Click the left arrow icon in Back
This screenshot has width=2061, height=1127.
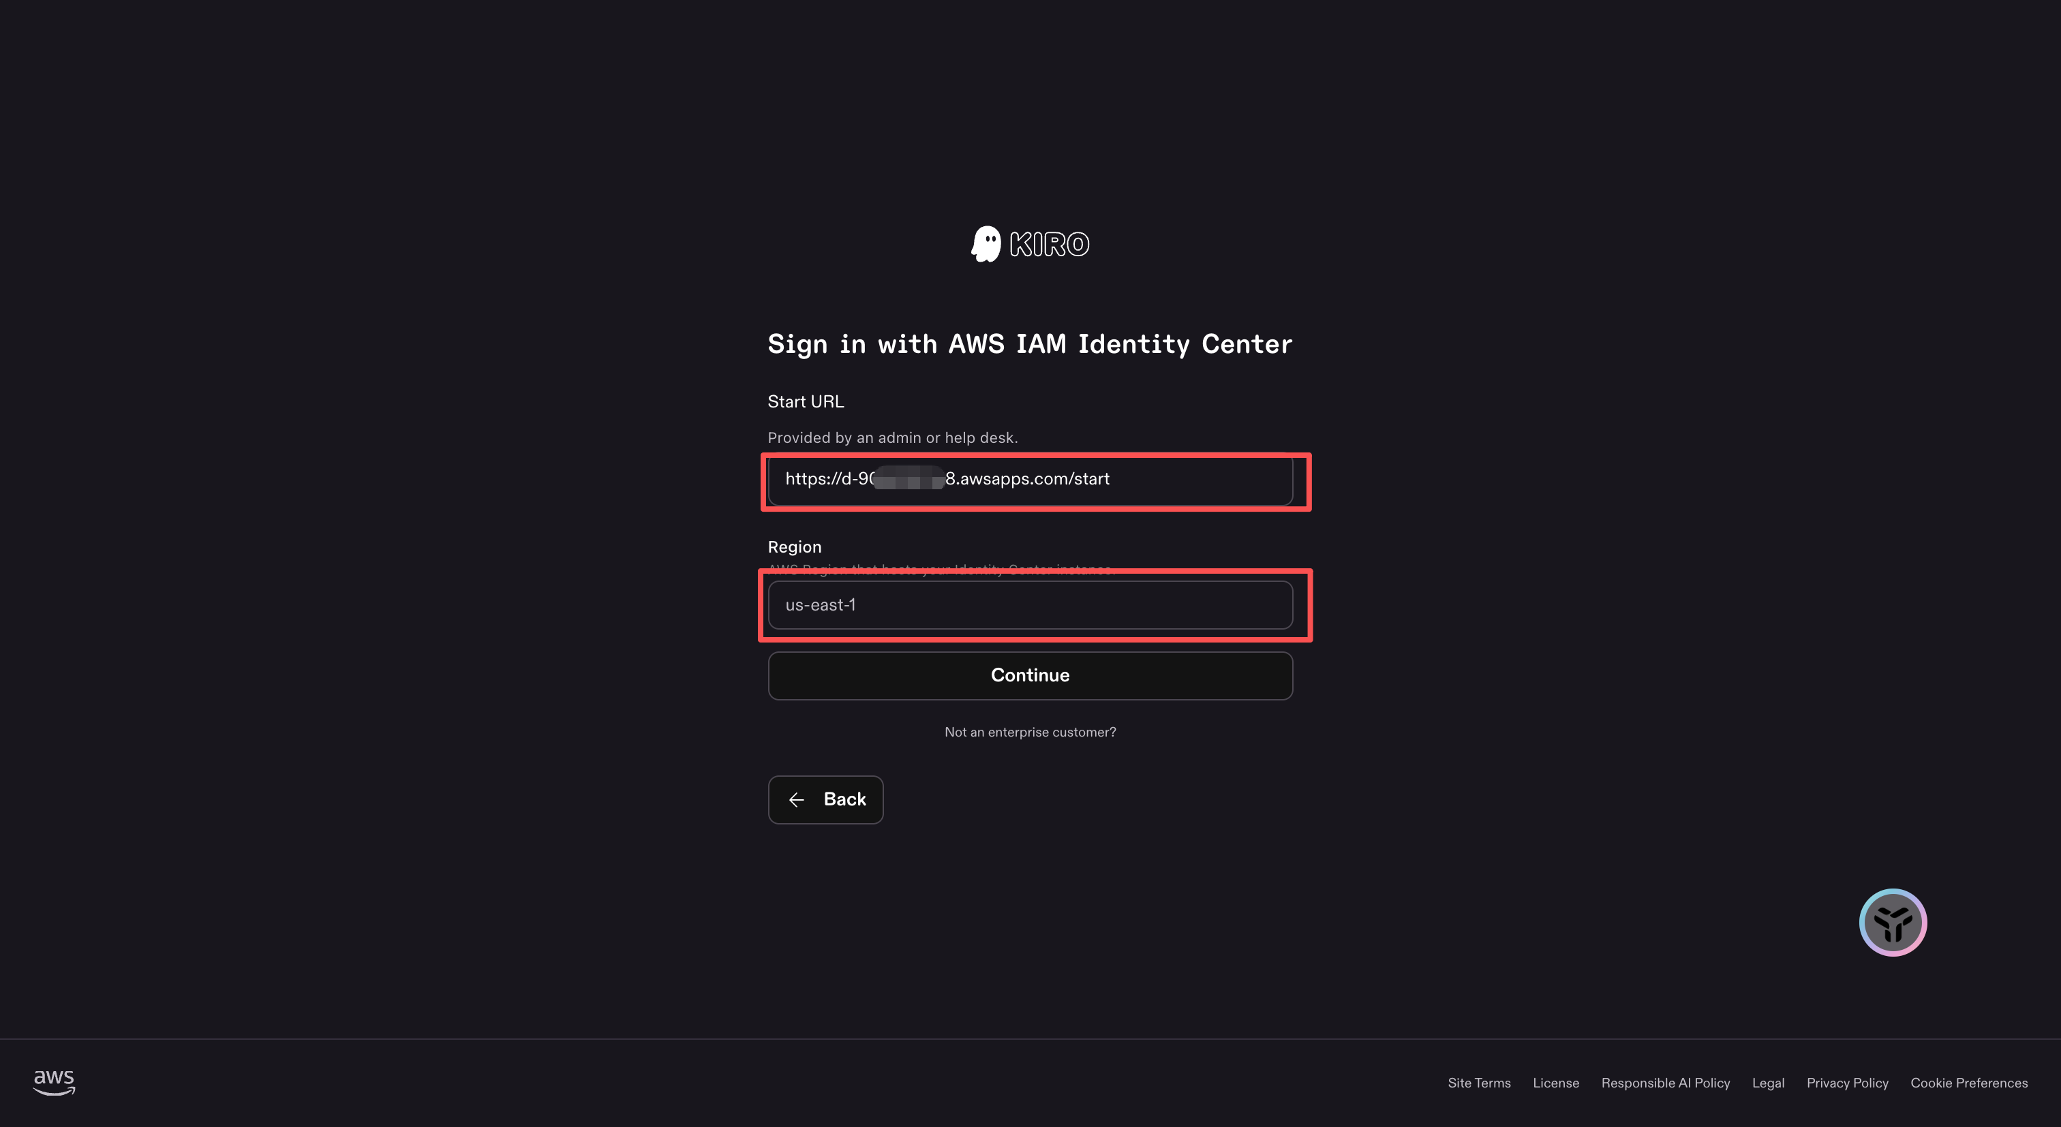click(796, 800)
